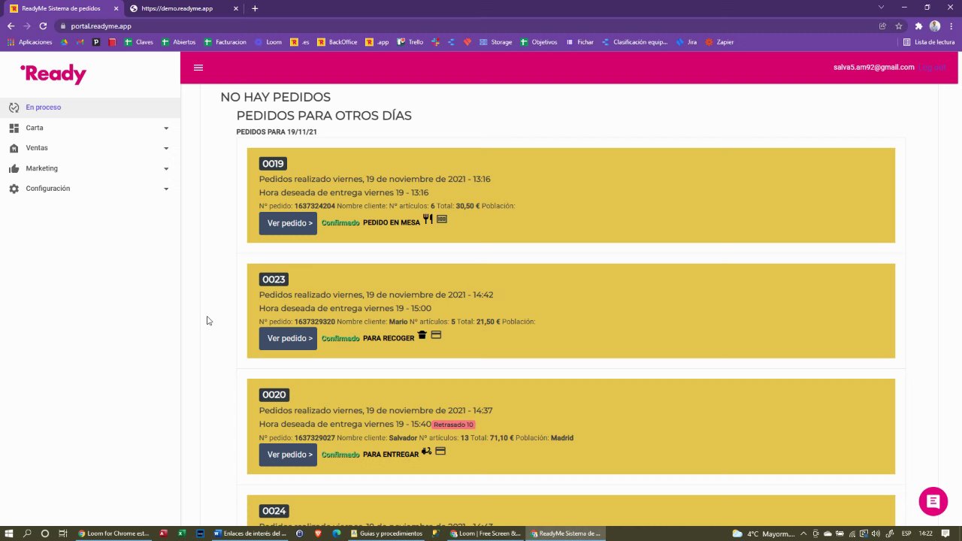Click the PARA RECOGER label
Viewport: 962px width, 541px height.
pyautogui.click(x=389, y=339)
